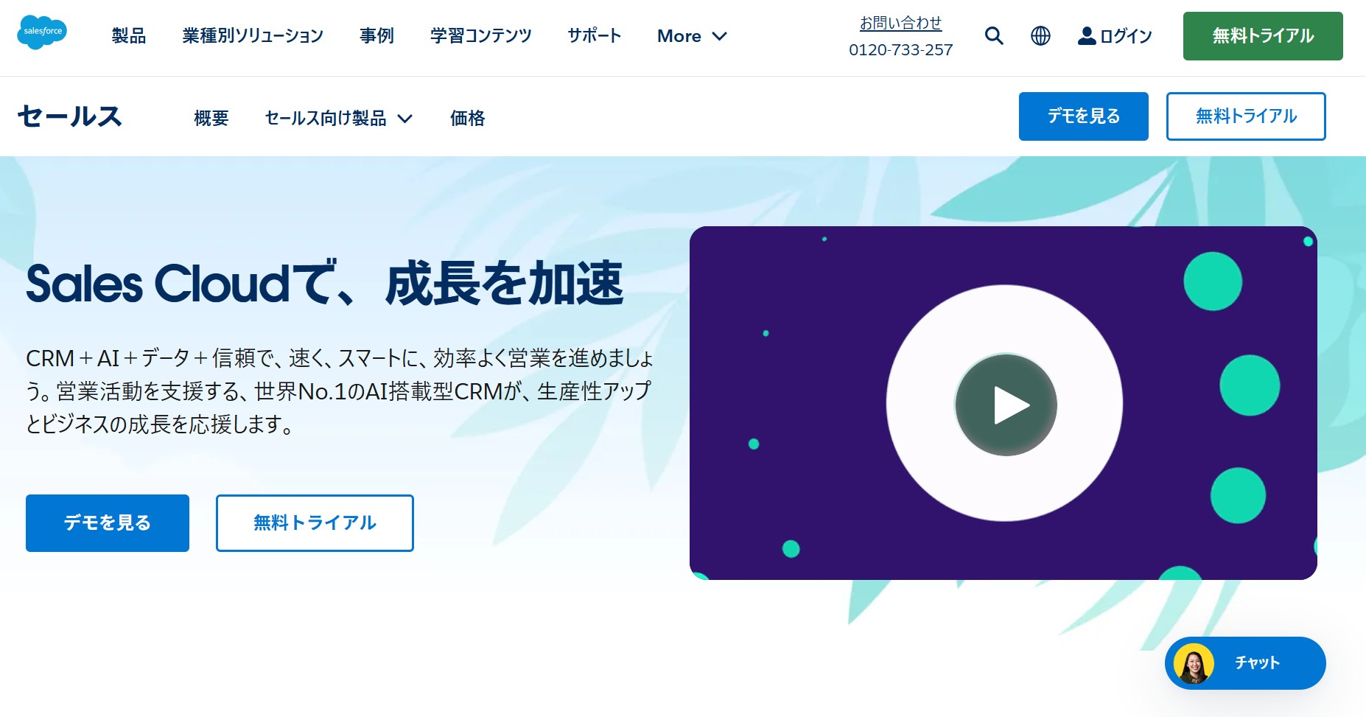
Task: Open the search magnifier icon
Action: (994, 35)
